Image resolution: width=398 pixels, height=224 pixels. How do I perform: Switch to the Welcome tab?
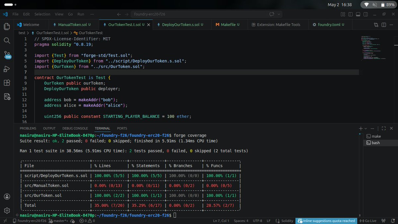[31, 25]
